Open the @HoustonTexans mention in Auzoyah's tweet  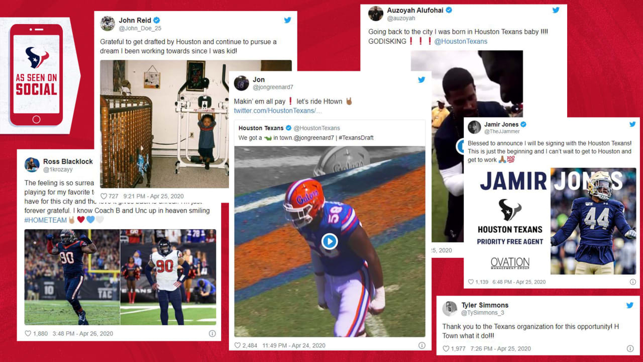pos(461,41)
